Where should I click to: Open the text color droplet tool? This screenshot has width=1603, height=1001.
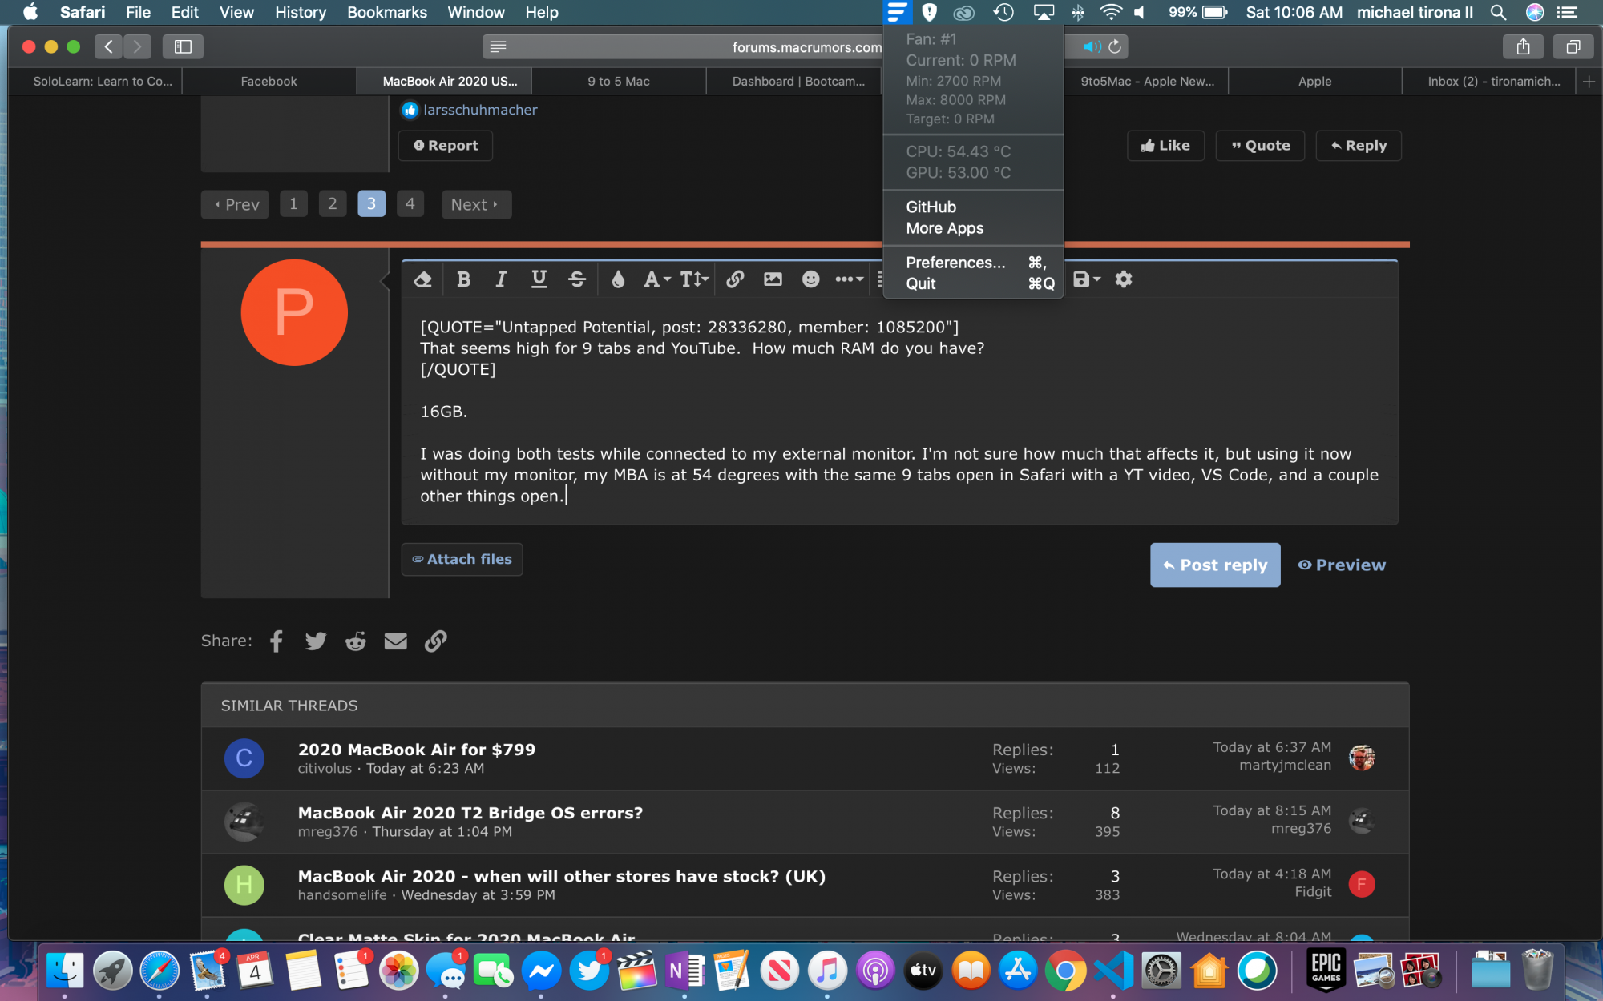coord(618,279)
